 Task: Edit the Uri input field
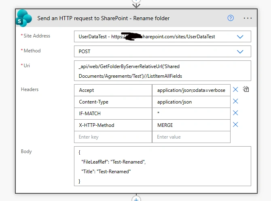(163, 71)
